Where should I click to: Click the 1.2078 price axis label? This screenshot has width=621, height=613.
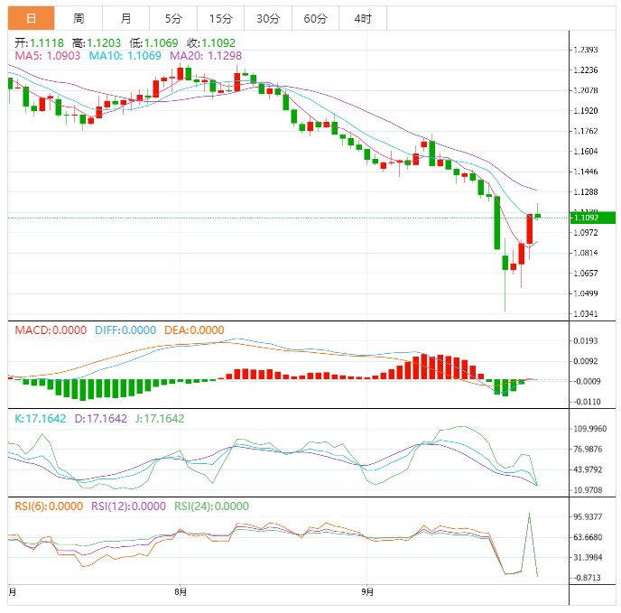tap(586, 90)
